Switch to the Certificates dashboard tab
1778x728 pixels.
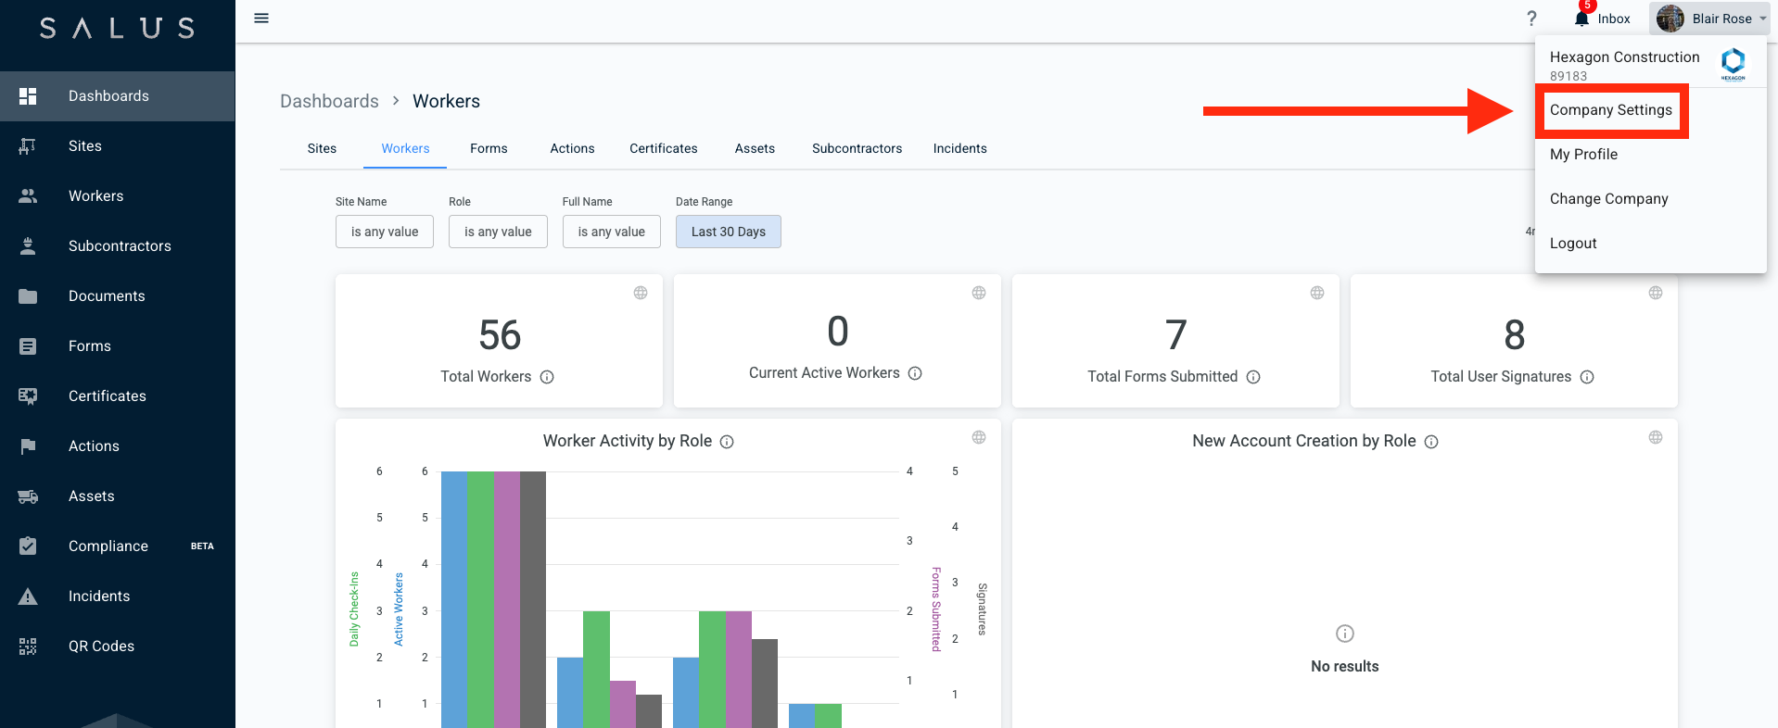[663, 148]
